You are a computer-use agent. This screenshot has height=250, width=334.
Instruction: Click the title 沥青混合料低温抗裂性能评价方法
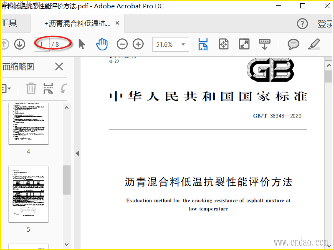(208, 182)
